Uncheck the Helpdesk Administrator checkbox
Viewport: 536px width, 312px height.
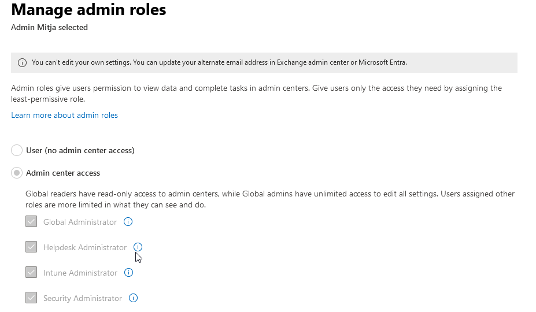pos(31,247)
